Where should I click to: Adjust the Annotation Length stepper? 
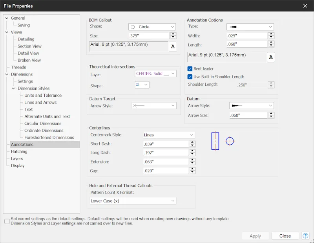point(271,44)
